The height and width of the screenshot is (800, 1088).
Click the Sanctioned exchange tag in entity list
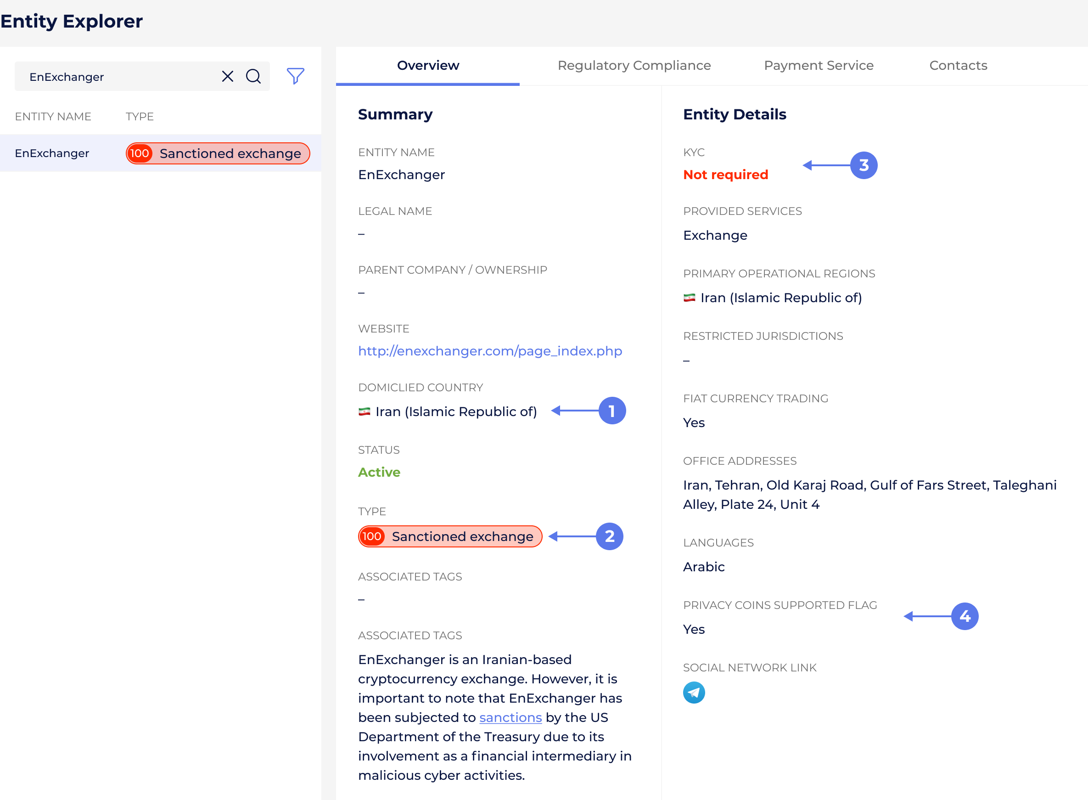[218, 153]
